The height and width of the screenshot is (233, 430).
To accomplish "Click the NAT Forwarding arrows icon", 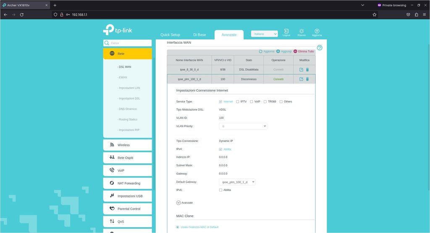I will click(112, 183).
